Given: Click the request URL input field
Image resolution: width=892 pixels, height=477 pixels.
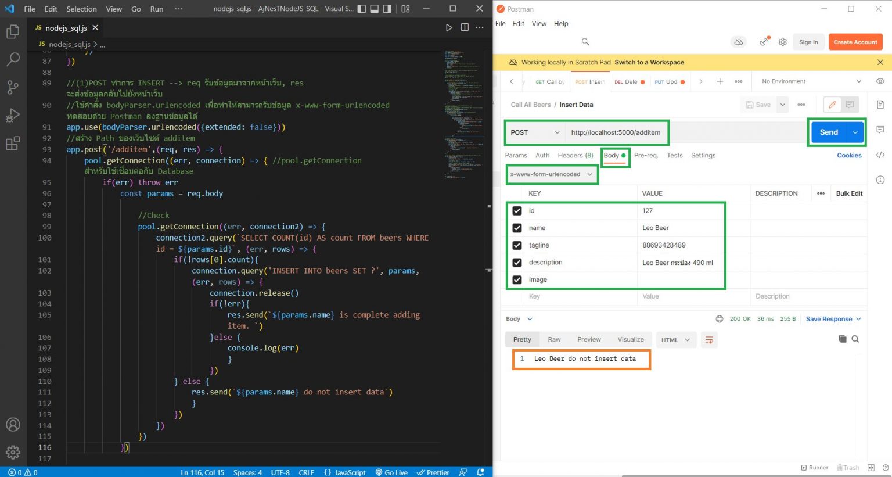Looking at the screenshot, I should tap(616, 132).
